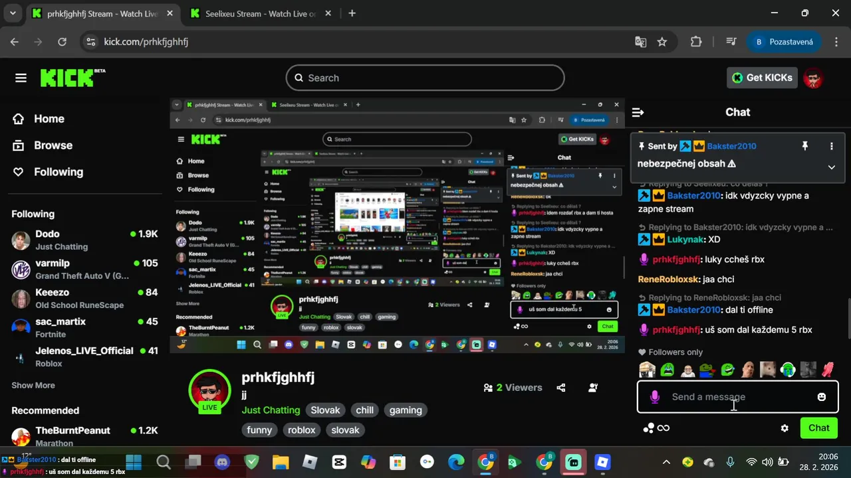851x478 pixels.
Task: Open Roblox from the taskbar
Action: point(310,462)
